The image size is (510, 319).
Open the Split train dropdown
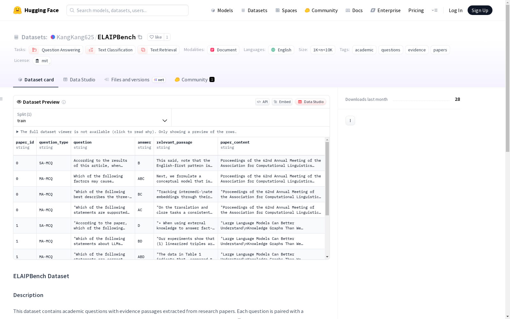(92, 117)
